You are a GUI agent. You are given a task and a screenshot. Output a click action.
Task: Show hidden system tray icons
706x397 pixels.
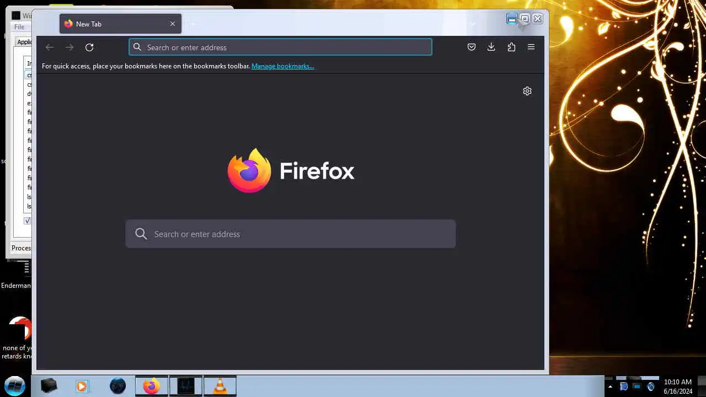pyautogui.click(x=610, y=387)
